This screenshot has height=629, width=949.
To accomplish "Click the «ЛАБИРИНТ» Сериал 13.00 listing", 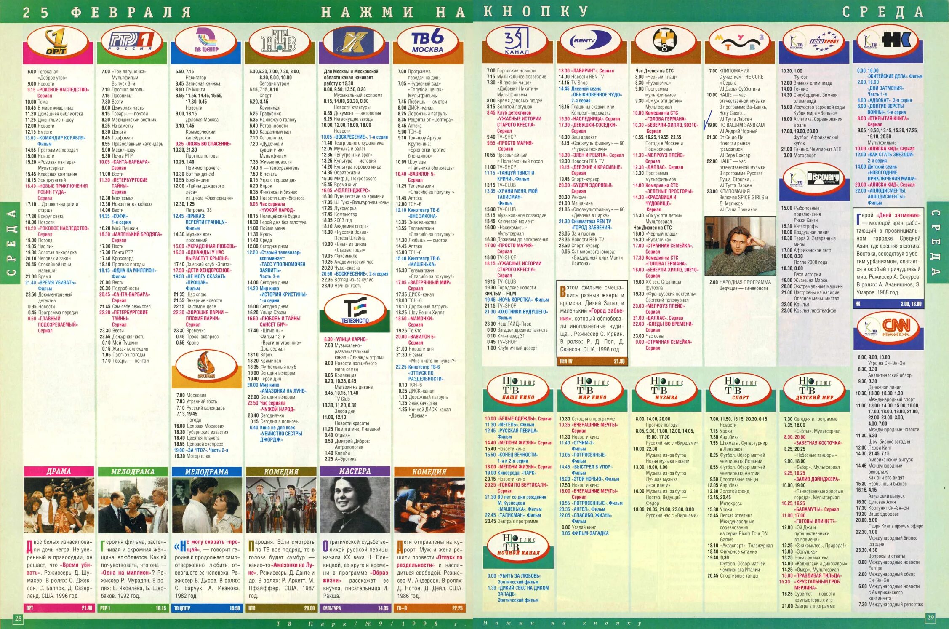I will click(x=586, y=71).
